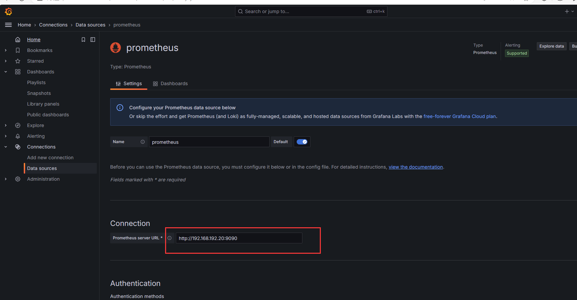
Task: Open Alerting in the sidebar
Action: pos(36,136)
